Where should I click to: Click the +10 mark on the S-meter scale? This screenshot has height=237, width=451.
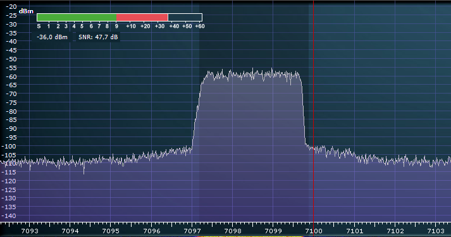click(131, 26)
